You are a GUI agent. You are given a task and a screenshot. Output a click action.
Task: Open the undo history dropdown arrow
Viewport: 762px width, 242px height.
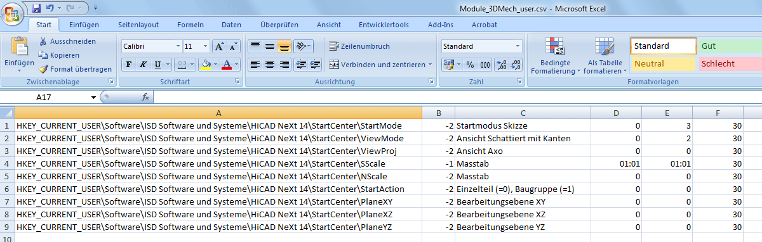(58, 8)
